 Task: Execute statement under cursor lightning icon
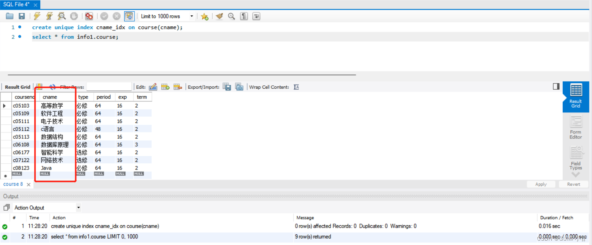[x=49, y=16]
